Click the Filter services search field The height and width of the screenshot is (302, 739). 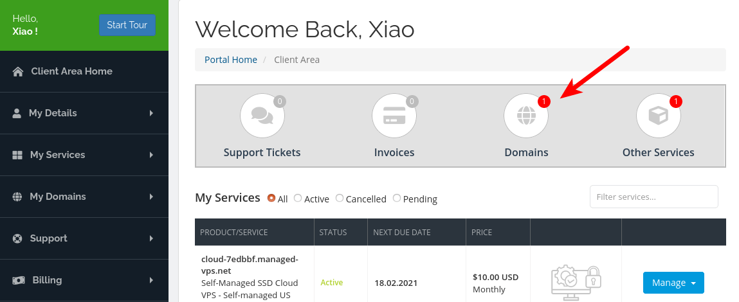point(653,197)
